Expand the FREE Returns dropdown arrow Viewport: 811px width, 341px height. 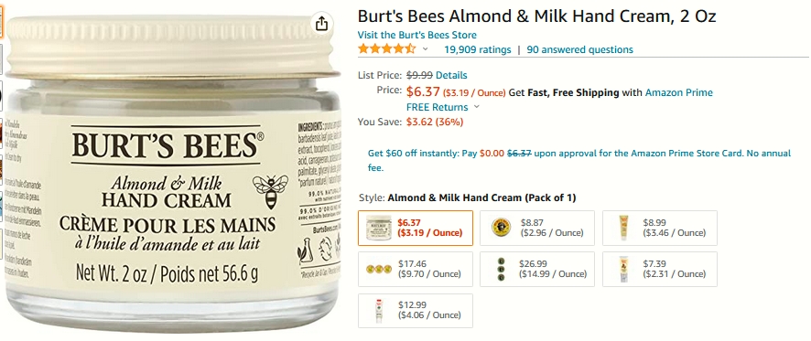476,107
